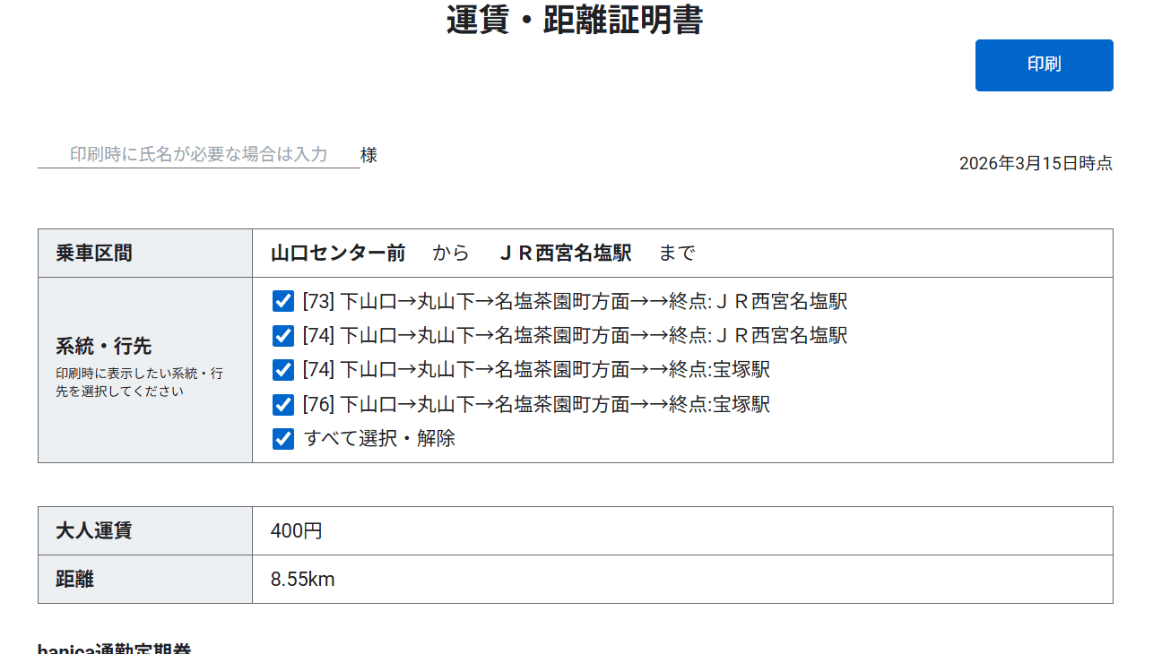Click the hanica通勤定期券 section heading
The image size is (1153, 654).
tap(115, 649)
